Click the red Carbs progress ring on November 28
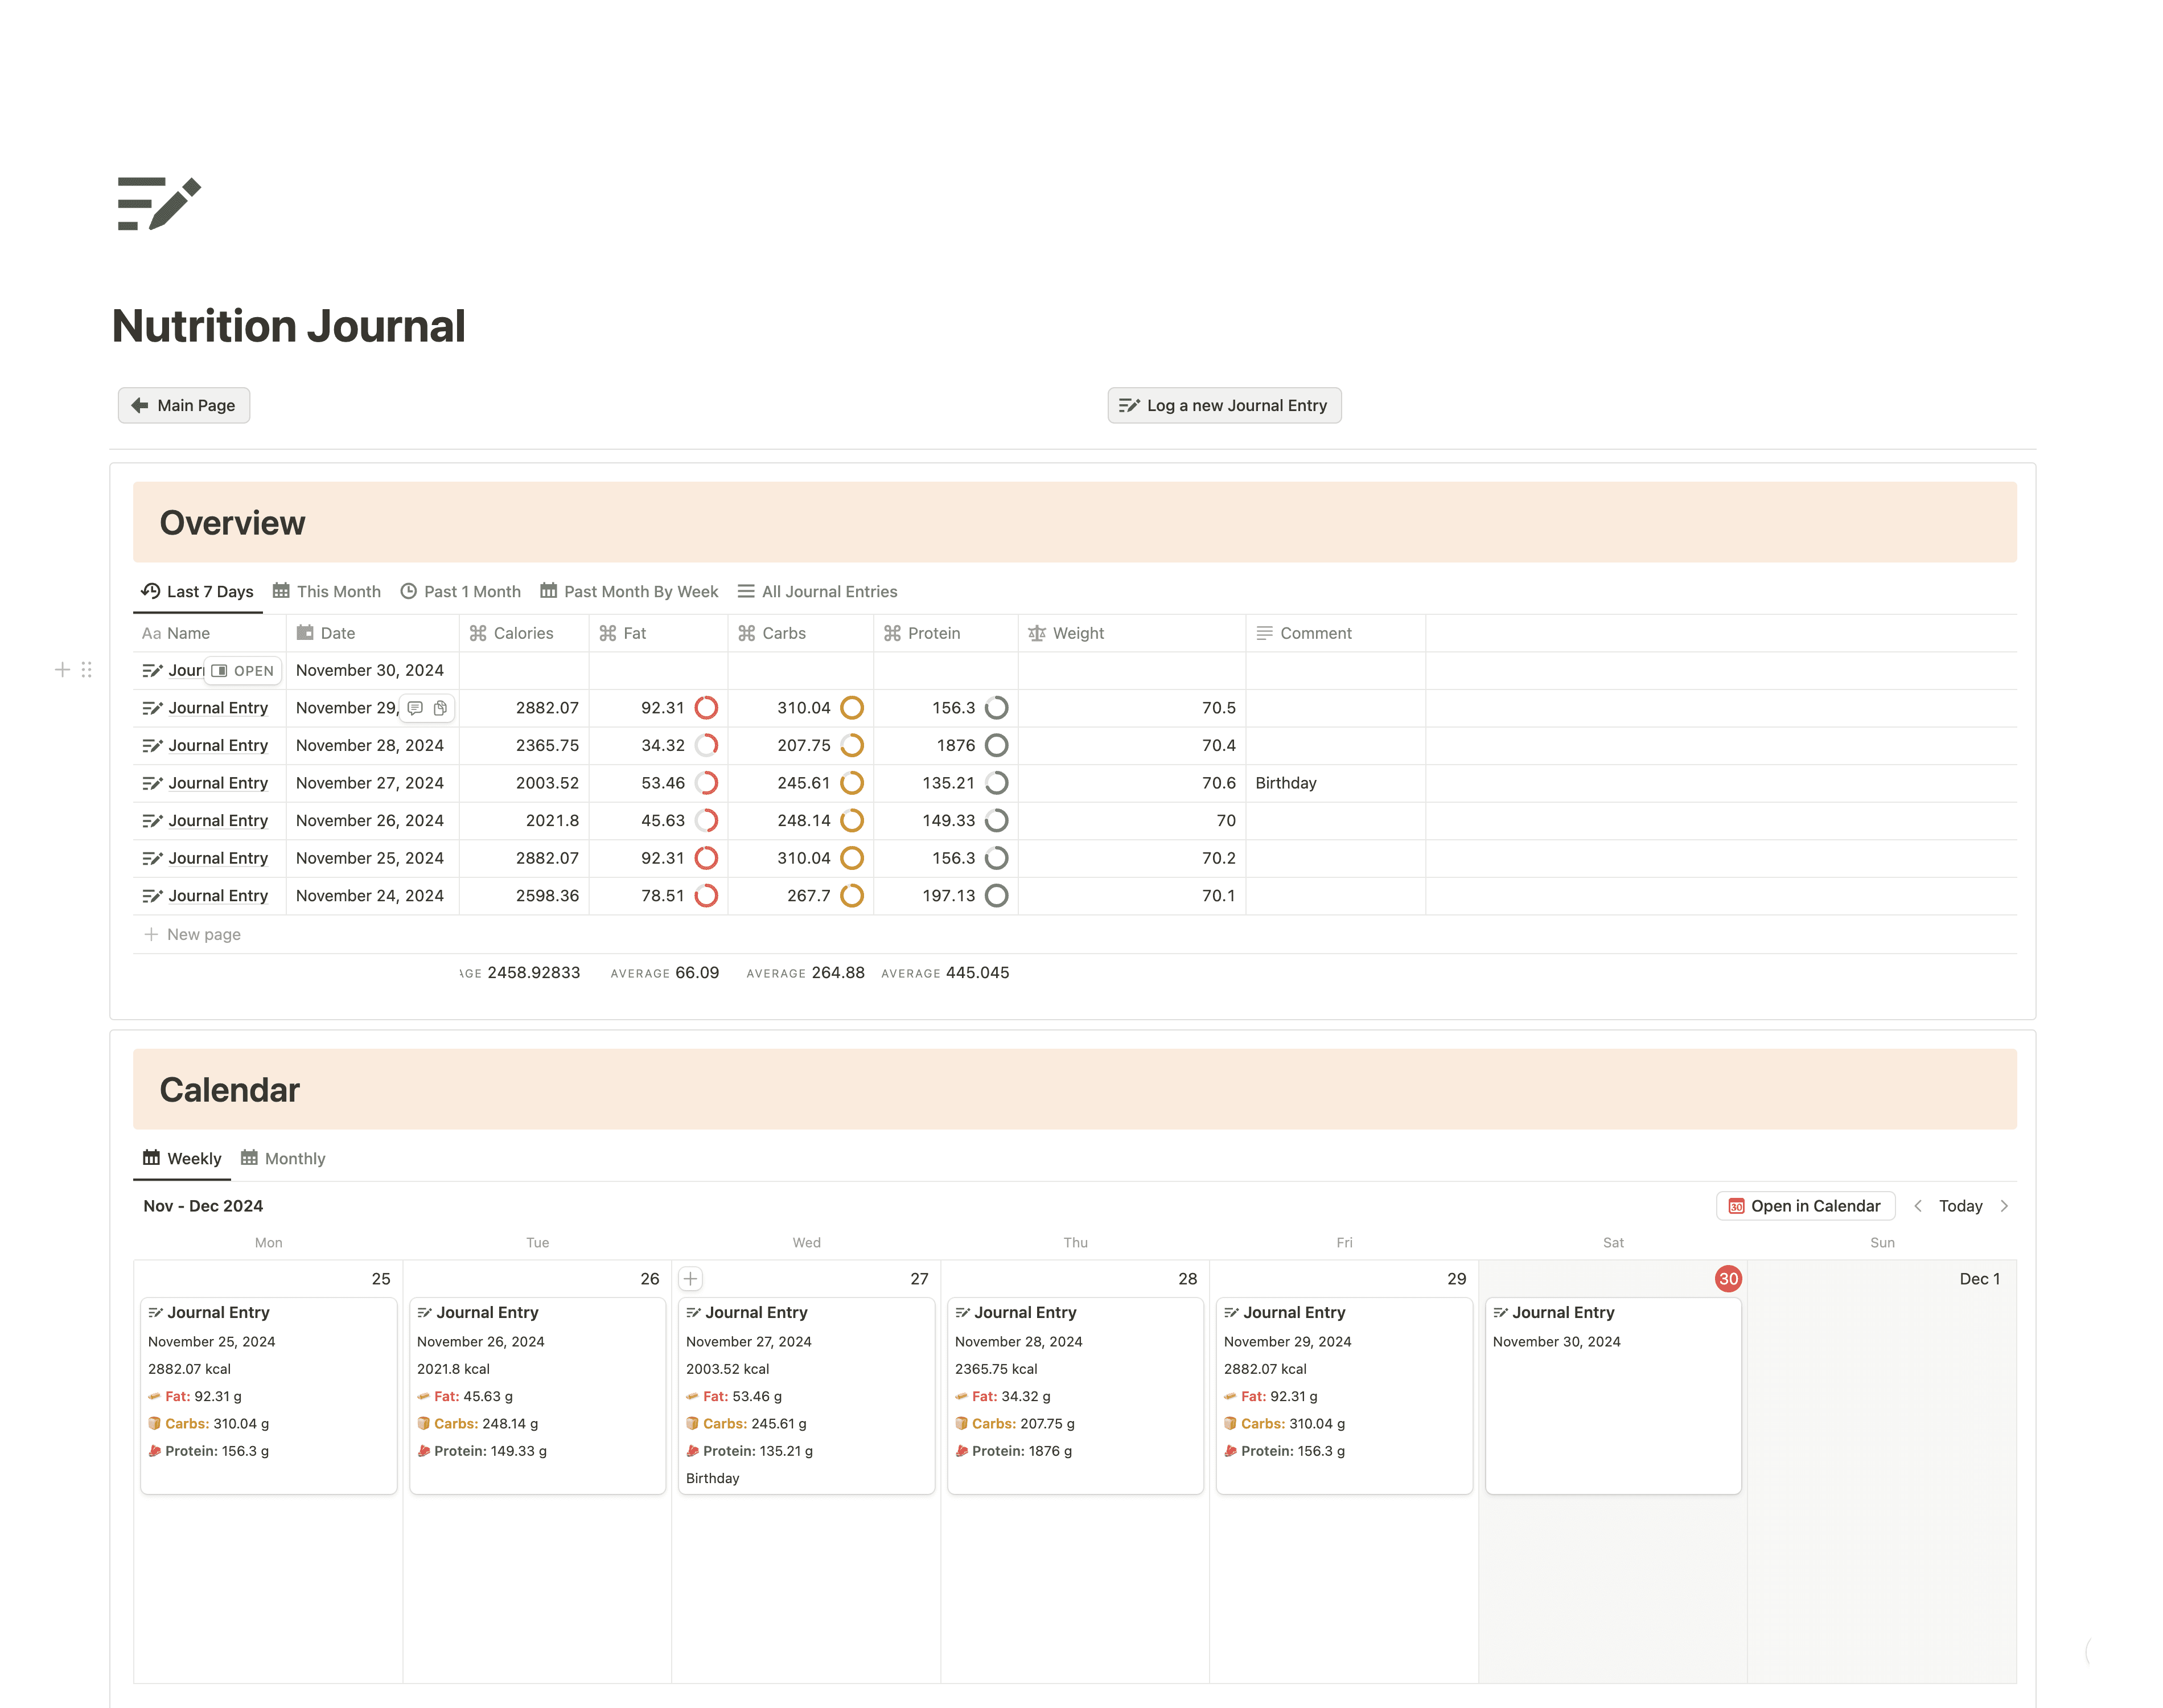The height and width of the screenshot is (1708, 2163). [x=853, y=745]
